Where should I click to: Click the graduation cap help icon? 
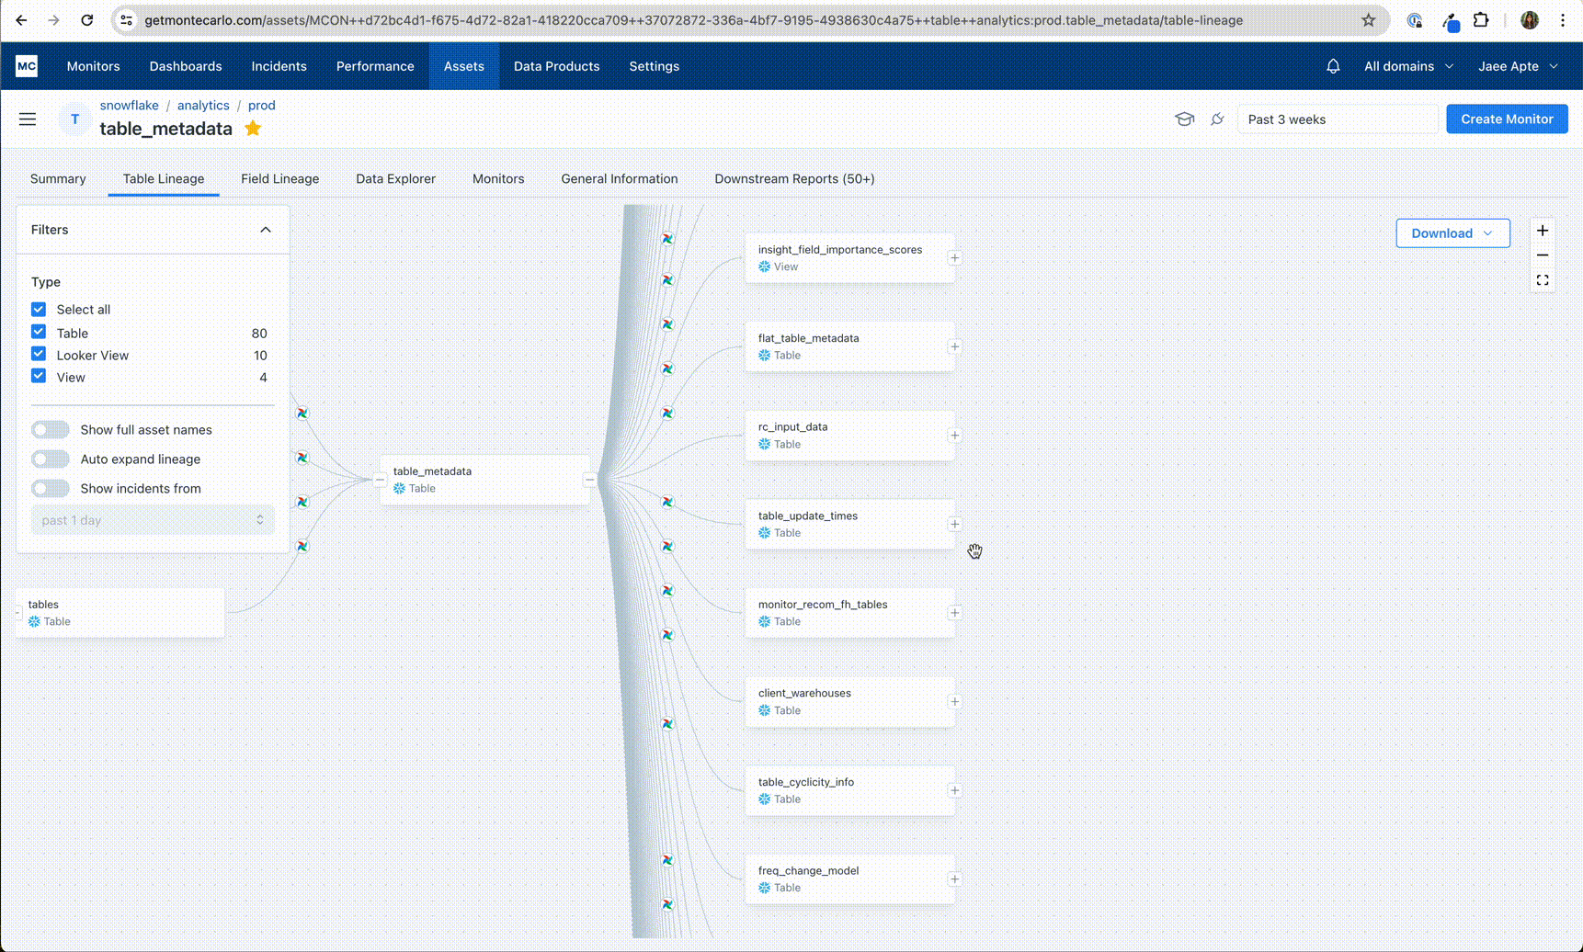click(x=1184, y=119)
